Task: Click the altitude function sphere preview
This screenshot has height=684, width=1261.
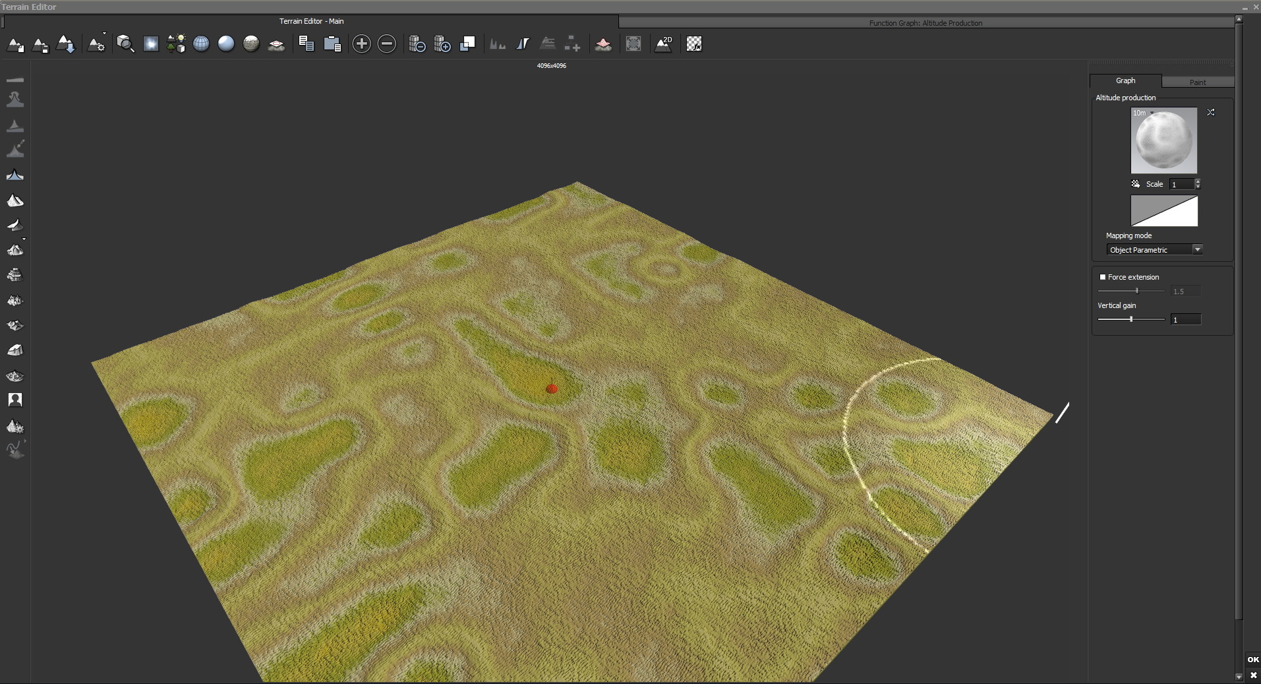Action: 1164,140
